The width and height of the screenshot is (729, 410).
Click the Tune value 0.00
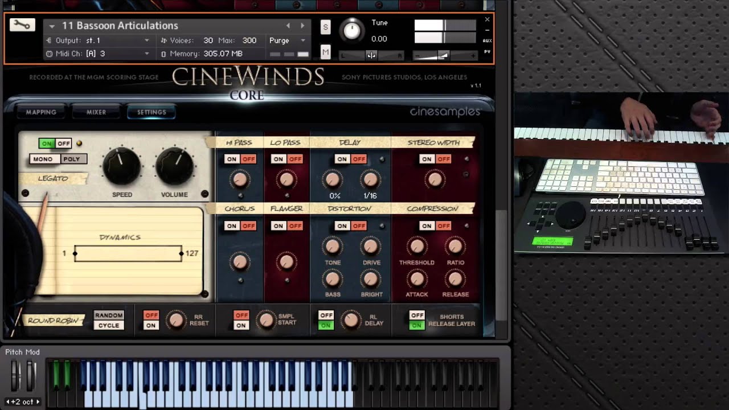(x=379, y=39)
